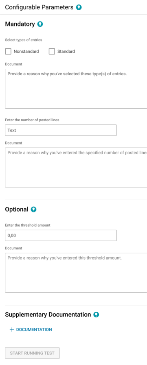
Task: Click the START RUNNING TEST button
Action: click(x=33, y=353)
